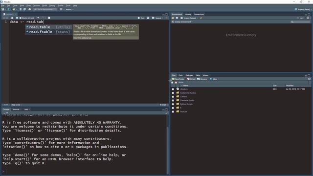This screenshot has height=176, width=313.
Task: Switch to the Help tab in lower pane
Action: pos(198,75)
